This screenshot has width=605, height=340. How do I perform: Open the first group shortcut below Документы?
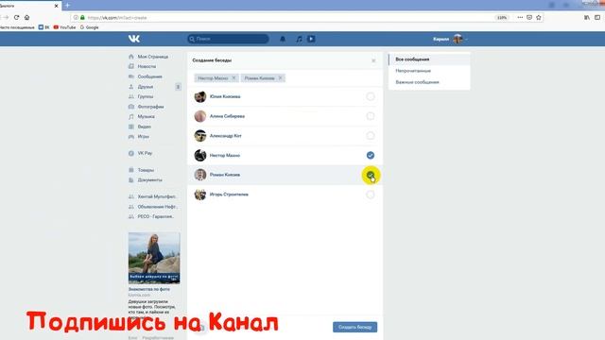click(x=152, y=196)
